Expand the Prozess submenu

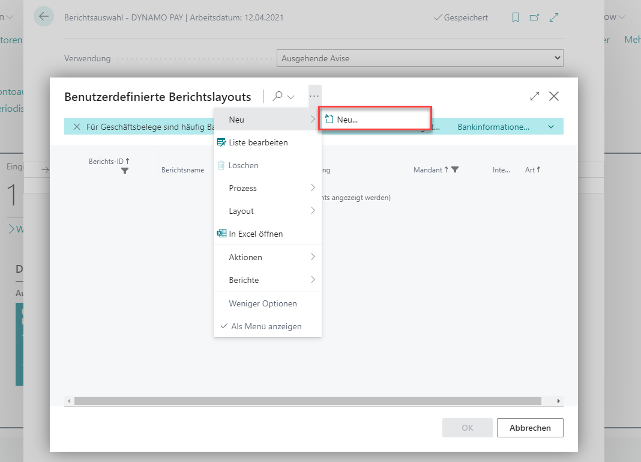point(267,188)
